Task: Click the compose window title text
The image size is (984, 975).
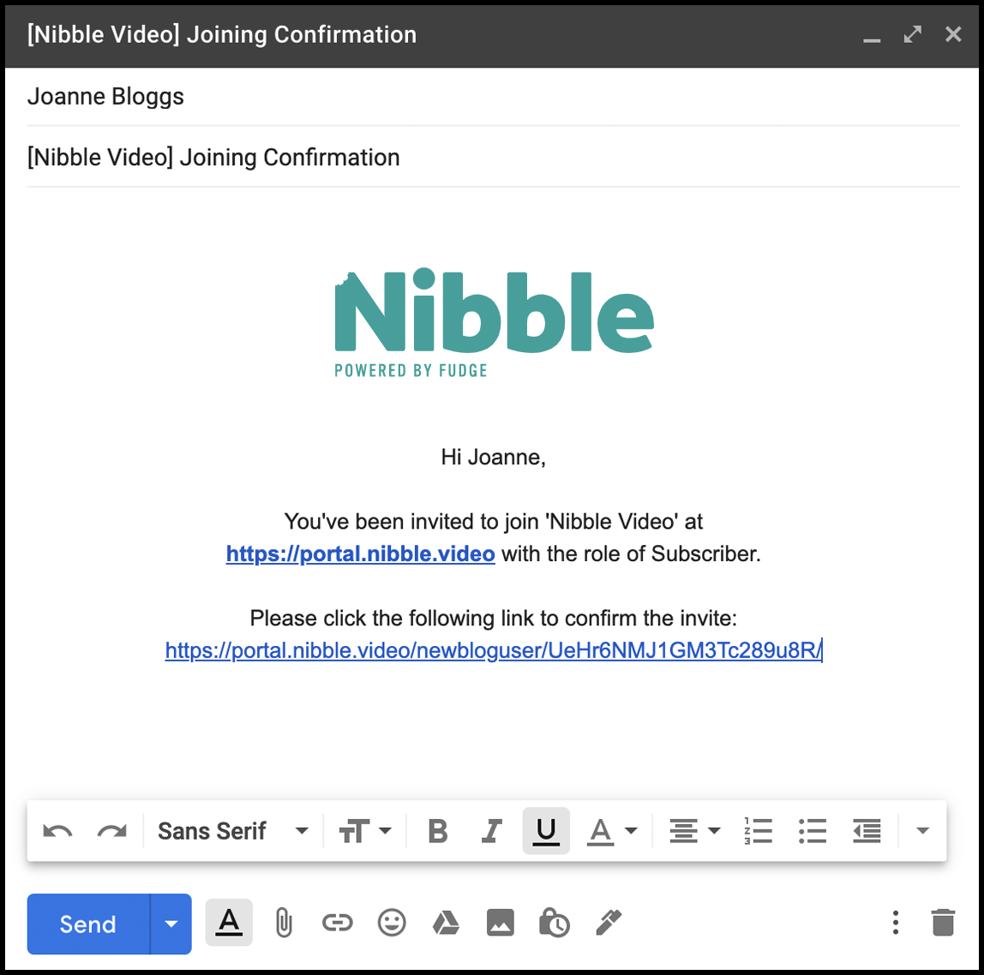Action: point(221,35)
